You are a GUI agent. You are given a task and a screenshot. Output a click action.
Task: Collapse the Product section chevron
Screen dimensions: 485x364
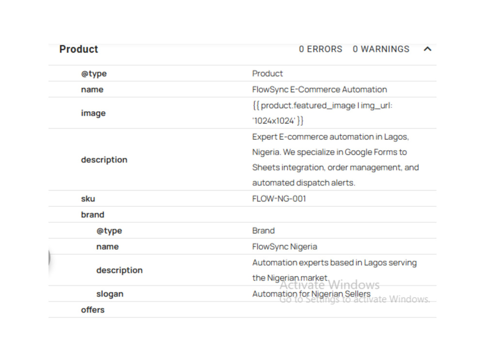pyautogui.click(x=427, y=49)
